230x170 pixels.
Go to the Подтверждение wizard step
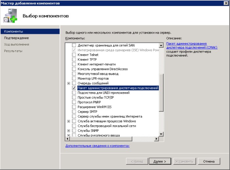(16, 38)
